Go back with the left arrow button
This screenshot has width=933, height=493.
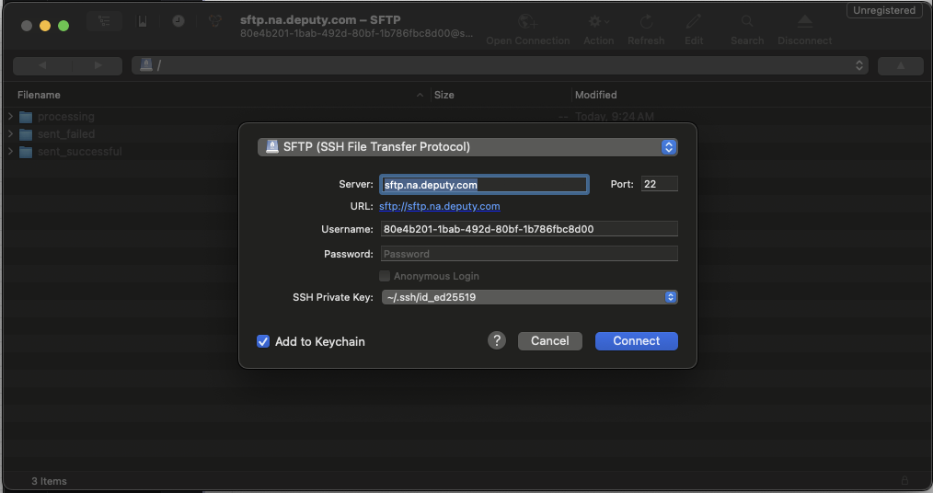coord(42,65)
